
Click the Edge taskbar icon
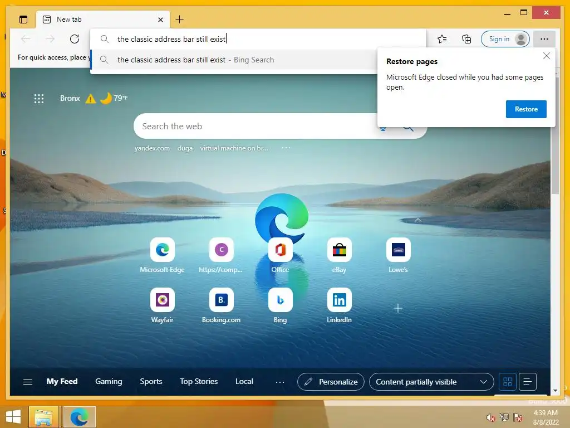(80, 417)
